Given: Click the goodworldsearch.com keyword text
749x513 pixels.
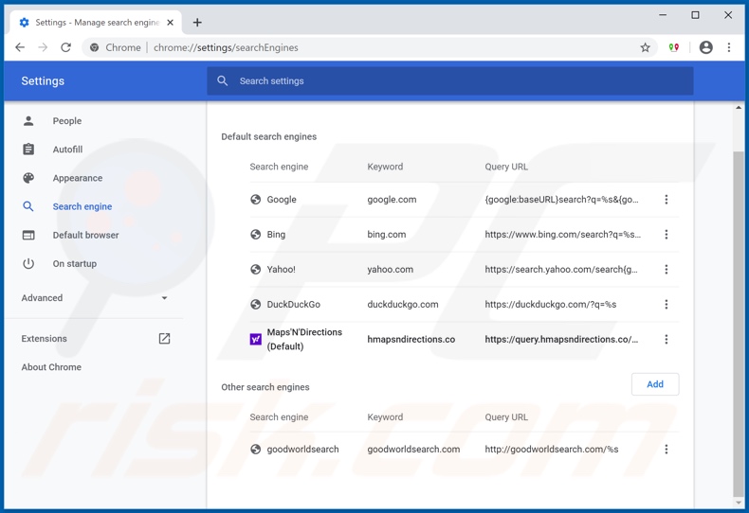Looking at the screenshot, I should point(413,450).
